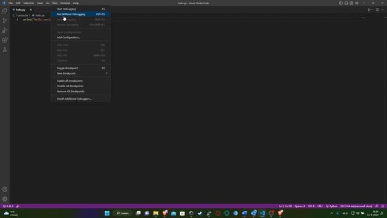Click youtube folder in breadcrumb
387x218 pixels.
(23, 15)
